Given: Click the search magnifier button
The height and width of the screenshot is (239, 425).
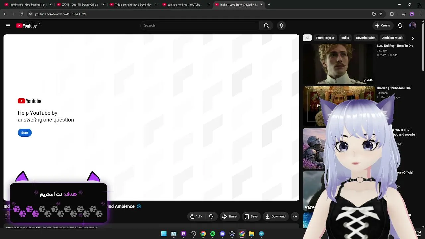Looking at the screenshot, I should point(266,26).
